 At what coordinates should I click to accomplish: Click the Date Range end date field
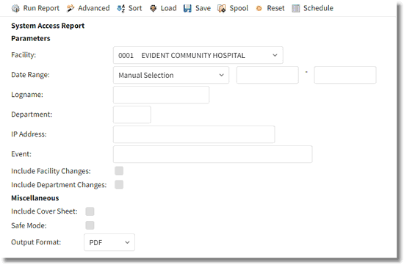pos(345,75)
